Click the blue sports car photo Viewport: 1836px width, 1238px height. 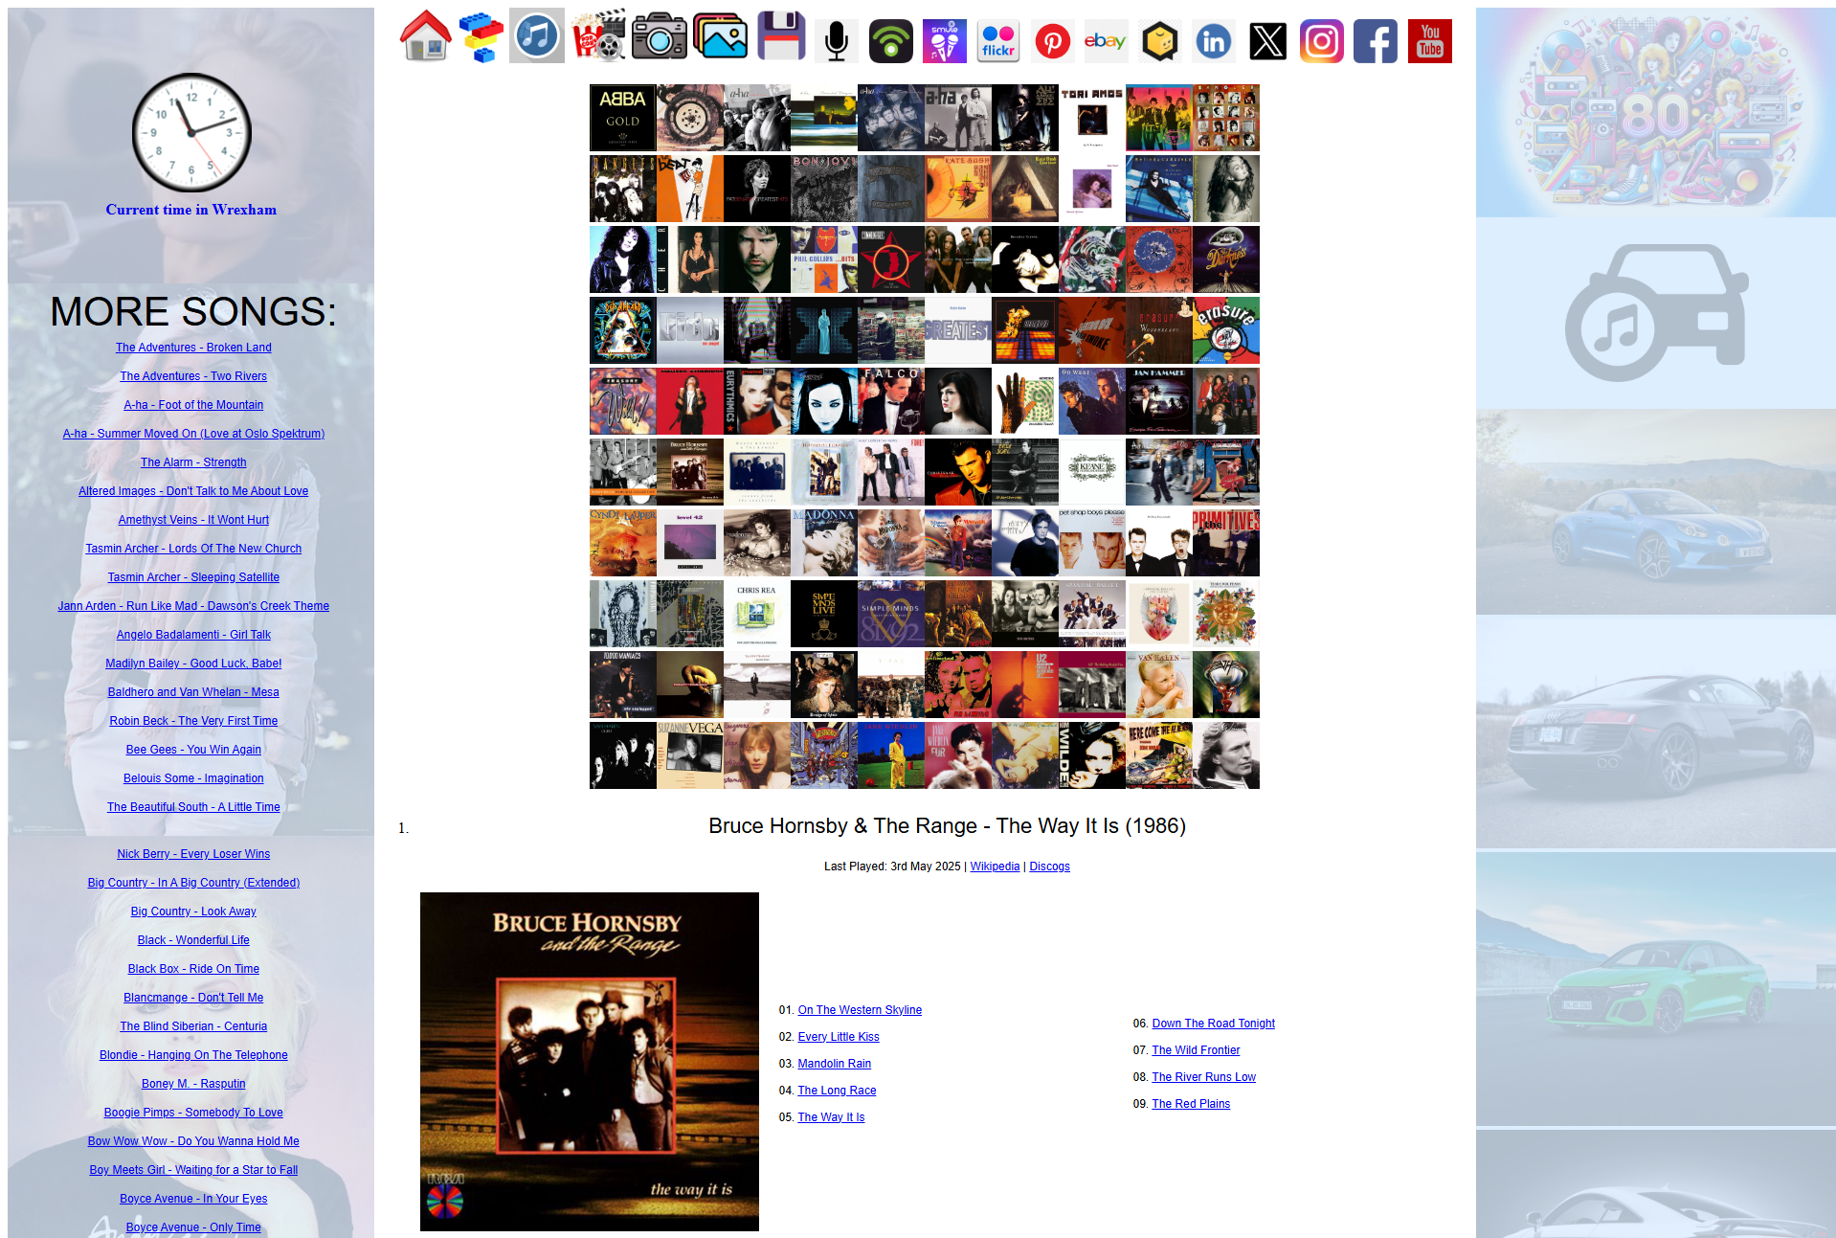1656,512
